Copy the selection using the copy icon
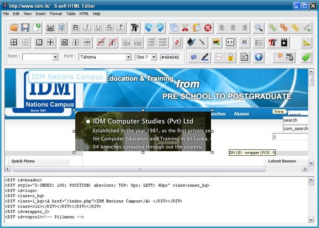The image size is (319, 228). click(x=174, y=28)
